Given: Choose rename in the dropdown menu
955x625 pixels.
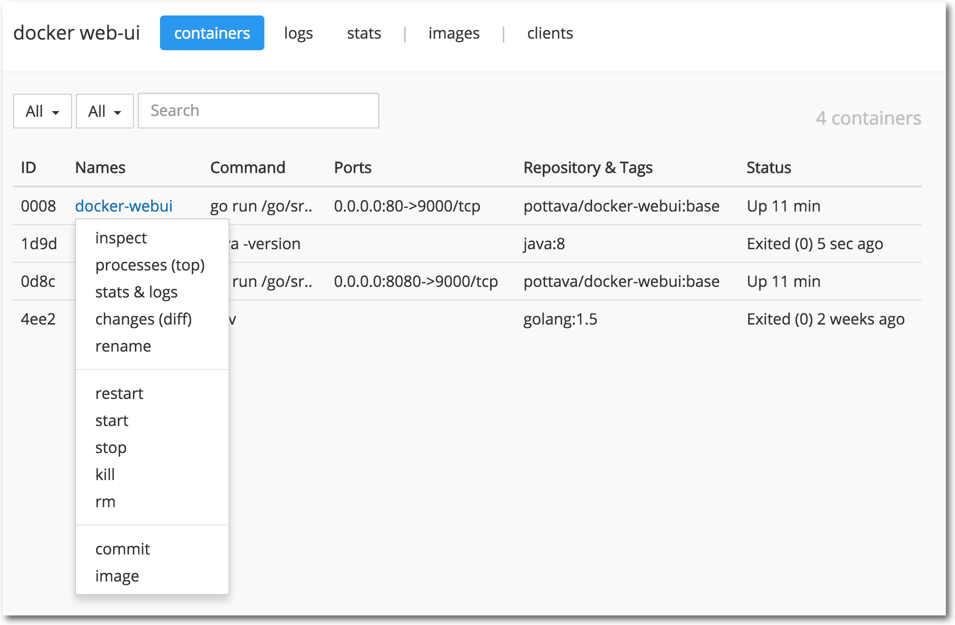Looking at the screenshot, I should click(x=123, y=346).
